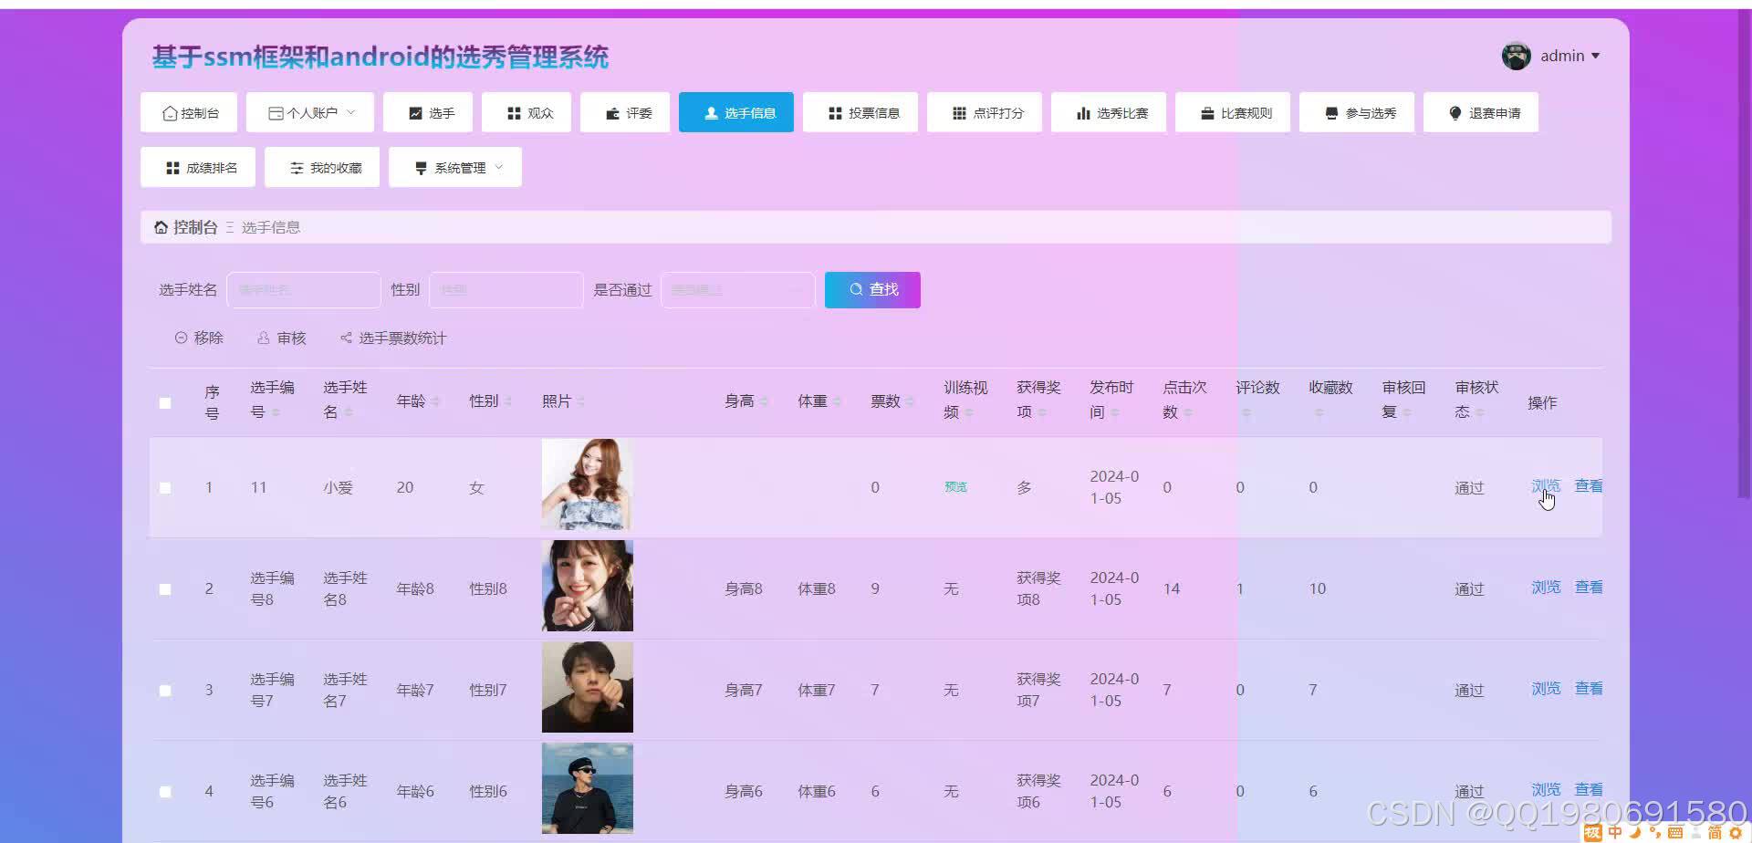This screenshot has width=1752, height=843.
Task: Expand the 系统管理 dropdown menu
Action: tap(454, 167)
